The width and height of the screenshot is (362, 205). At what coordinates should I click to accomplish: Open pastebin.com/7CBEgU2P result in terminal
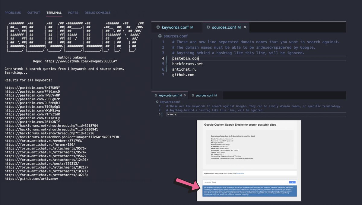pos(32,99)
